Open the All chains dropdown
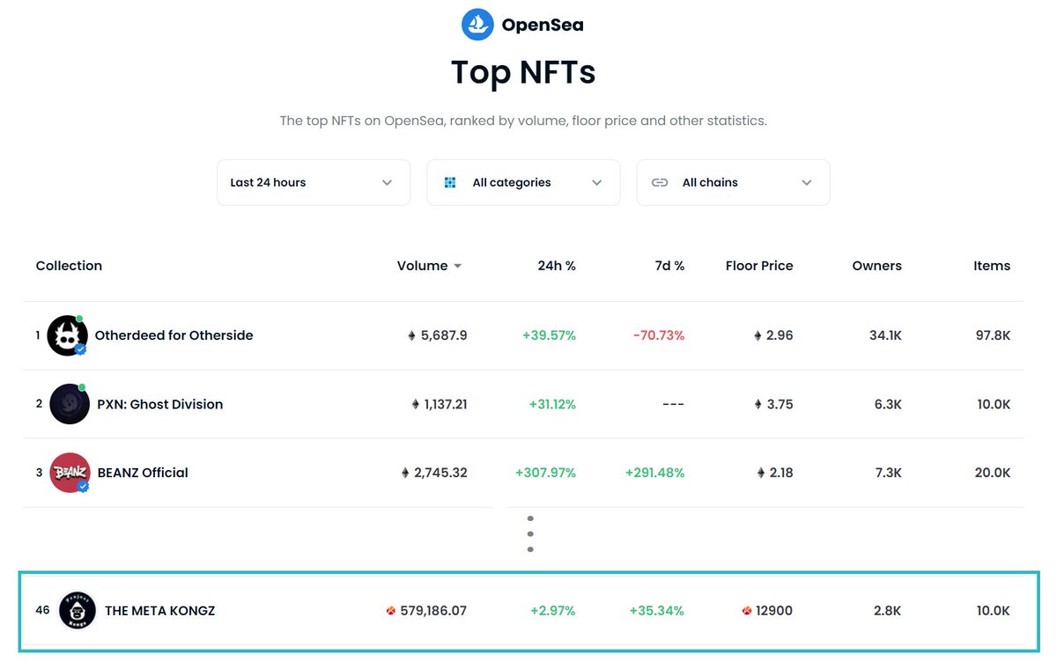This screenshot has width=1057, height=661. tap(733, 182)
